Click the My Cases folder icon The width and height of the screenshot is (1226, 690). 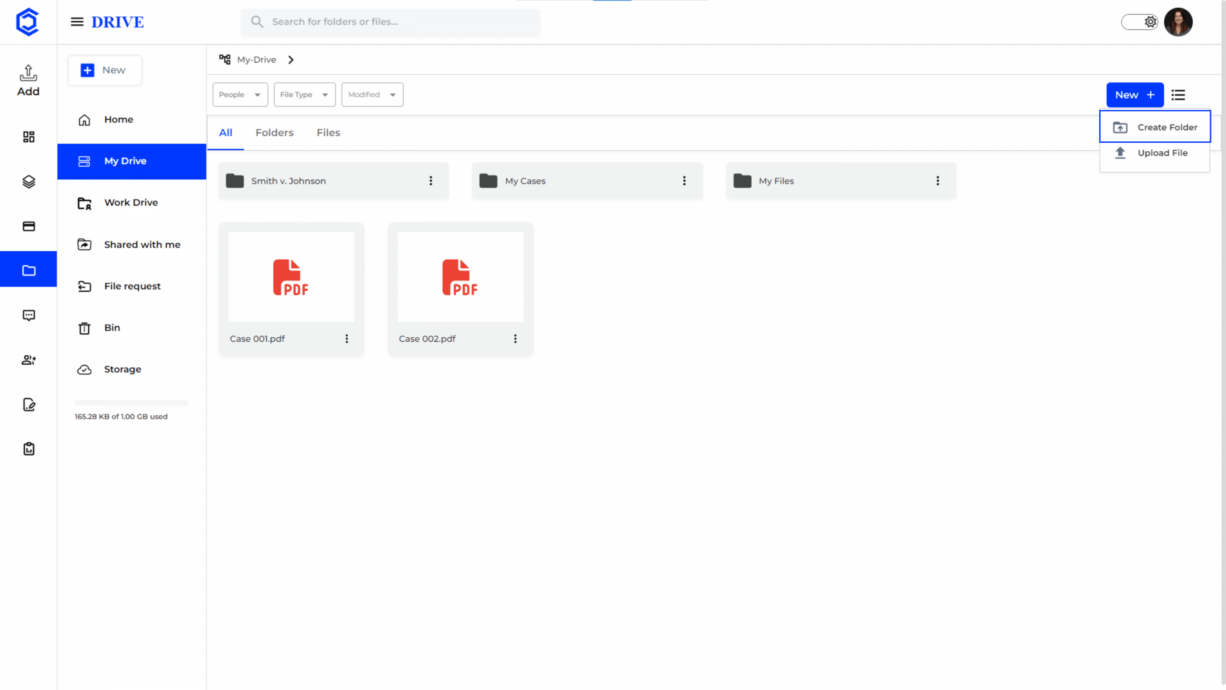488,181
